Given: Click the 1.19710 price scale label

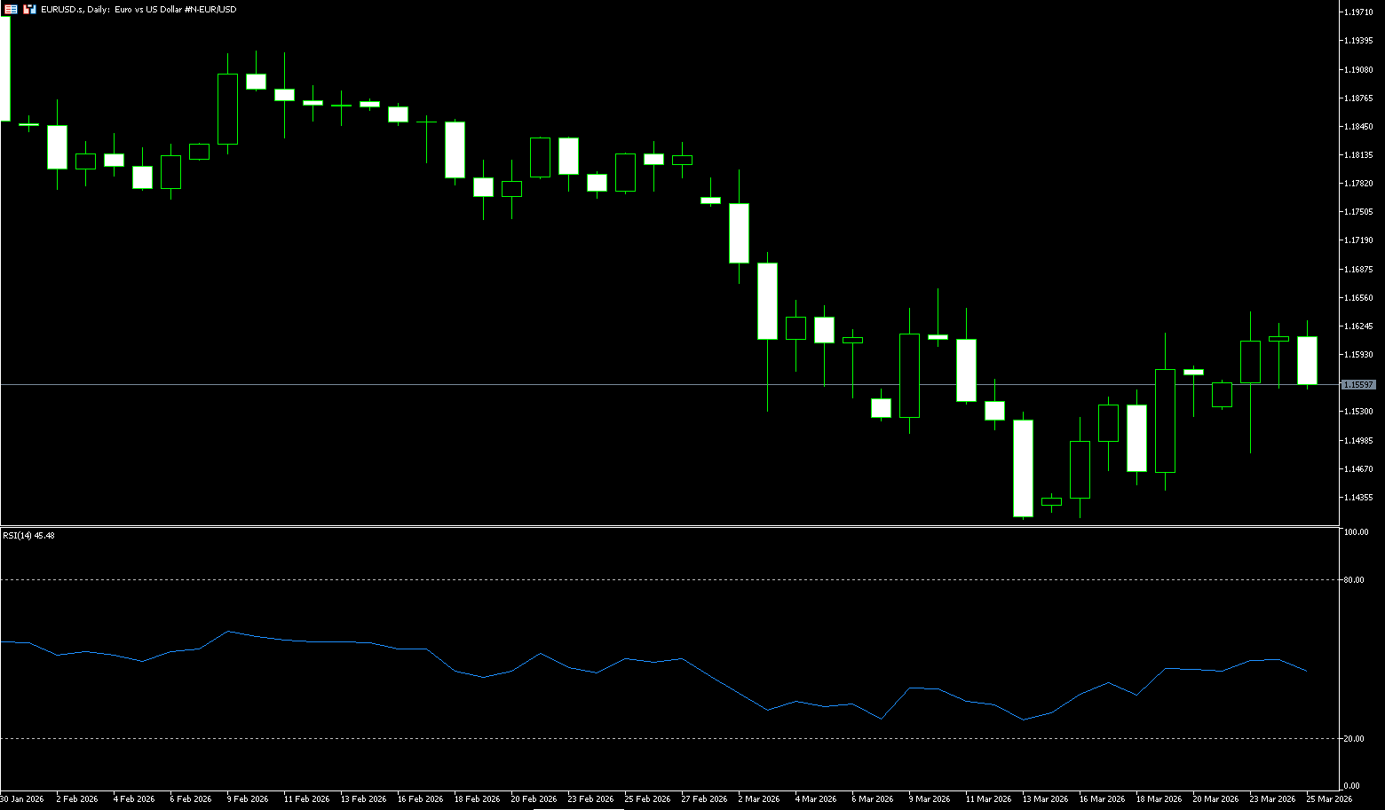Looking at the screenshot, I should tap(1358, 12).
